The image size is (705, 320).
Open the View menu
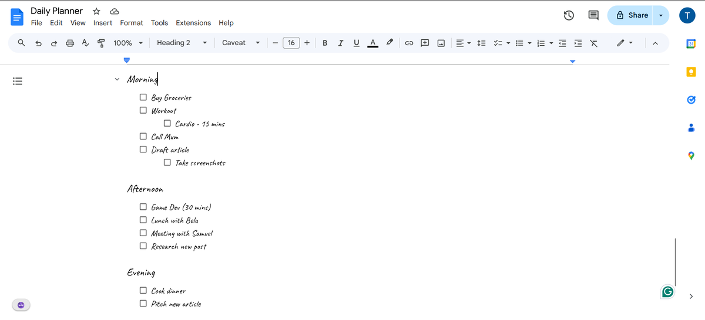[x=78, y=23]
